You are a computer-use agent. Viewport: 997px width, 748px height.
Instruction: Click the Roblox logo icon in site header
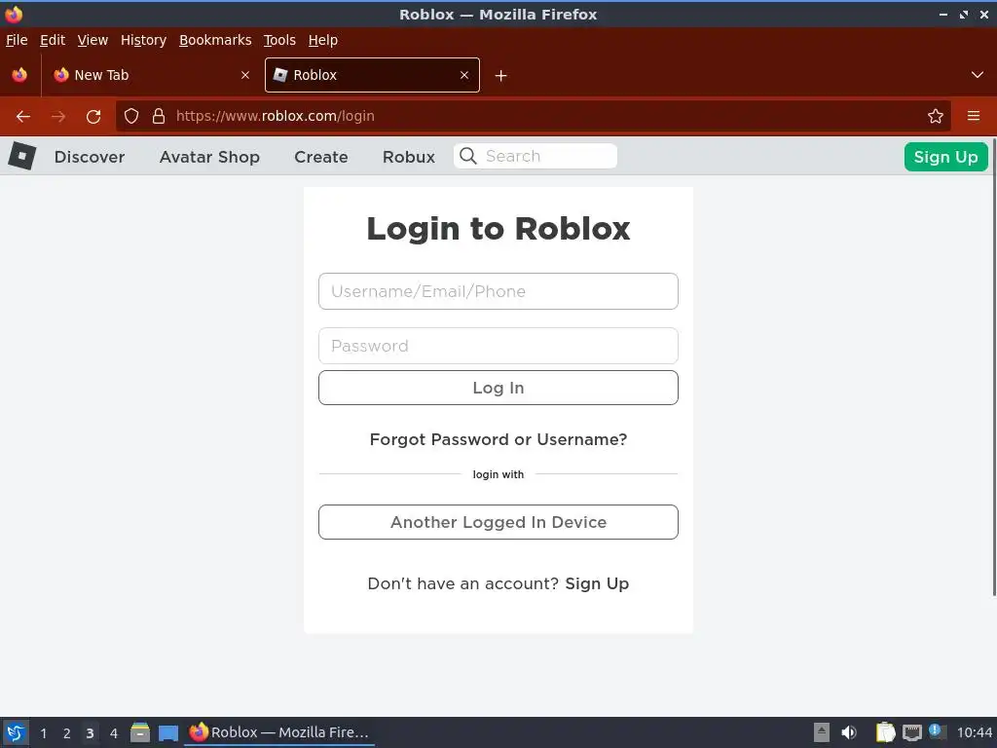22,156
